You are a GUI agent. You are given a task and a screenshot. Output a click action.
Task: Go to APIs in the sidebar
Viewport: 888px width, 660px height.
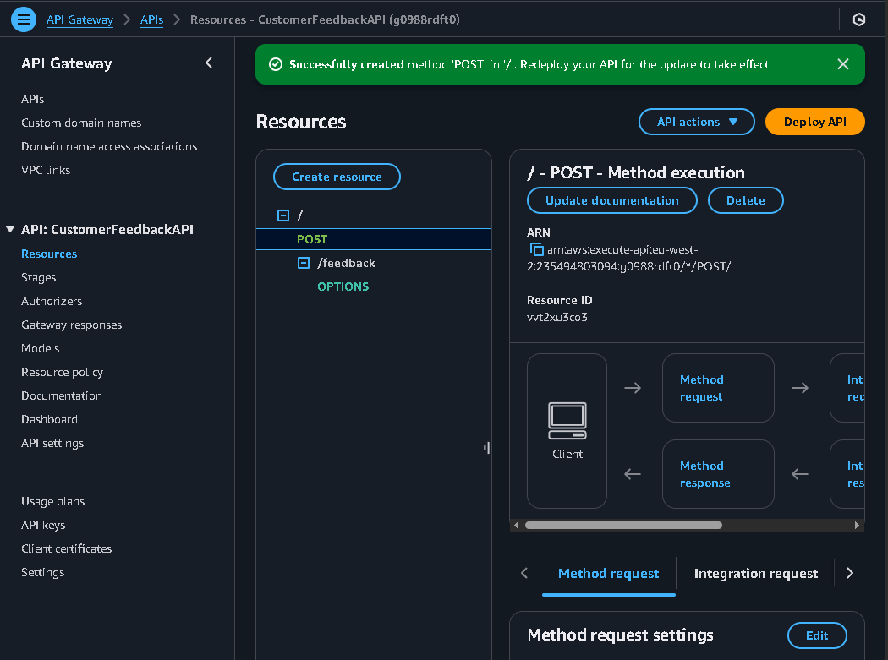point(32,99)
